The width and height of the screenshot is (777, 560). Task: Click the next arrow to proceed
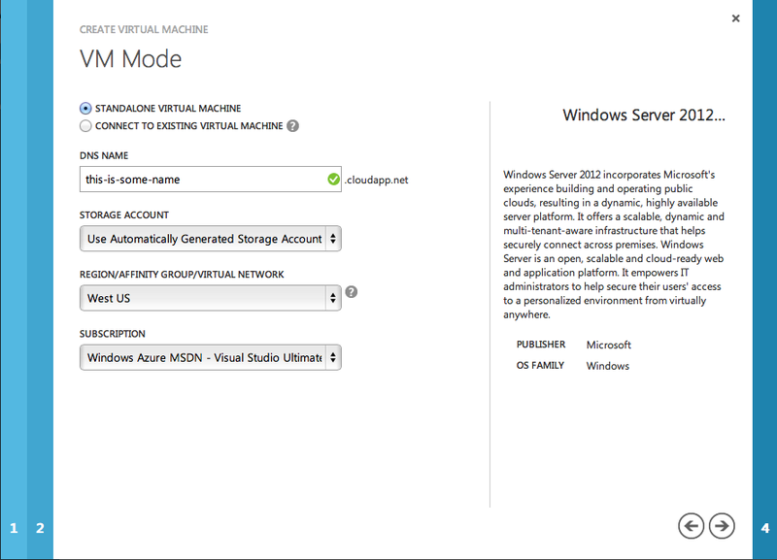coord(721,525)
